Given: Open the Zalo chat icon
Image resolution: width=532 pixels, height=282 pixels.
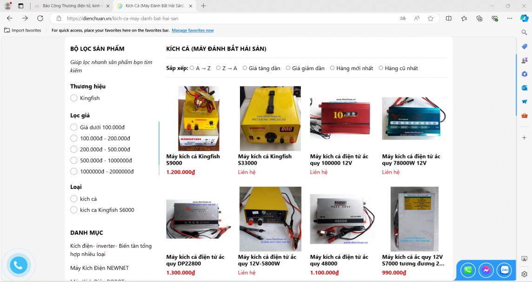Looking at the screenshot, I should (504, 270).
